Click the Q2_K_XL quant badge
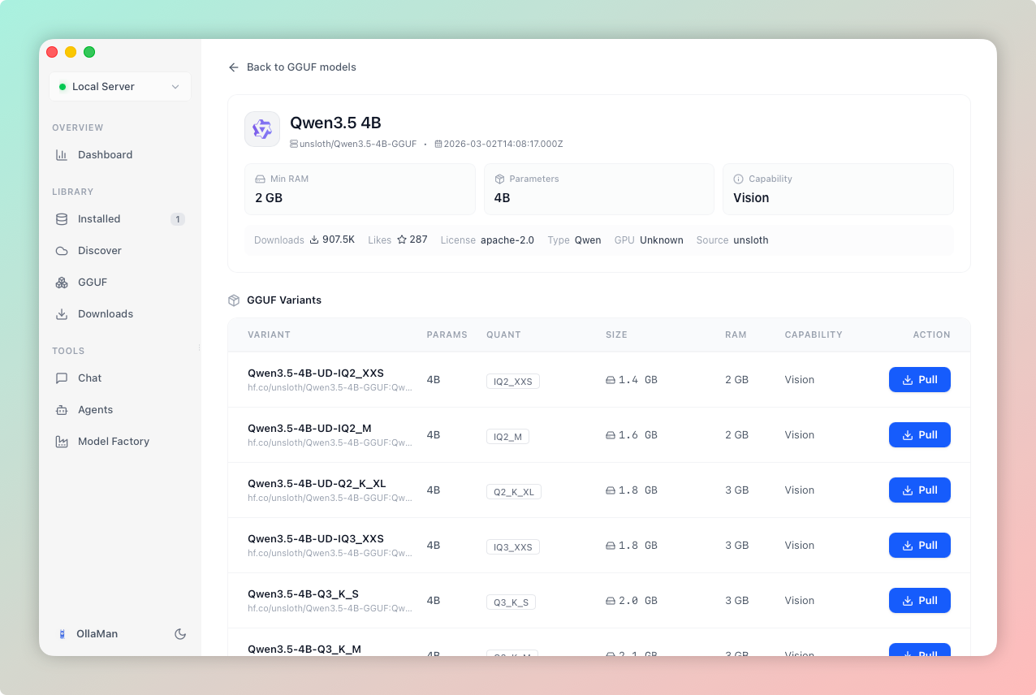This screenshot has width=1036, height=695. click(514, 492)
